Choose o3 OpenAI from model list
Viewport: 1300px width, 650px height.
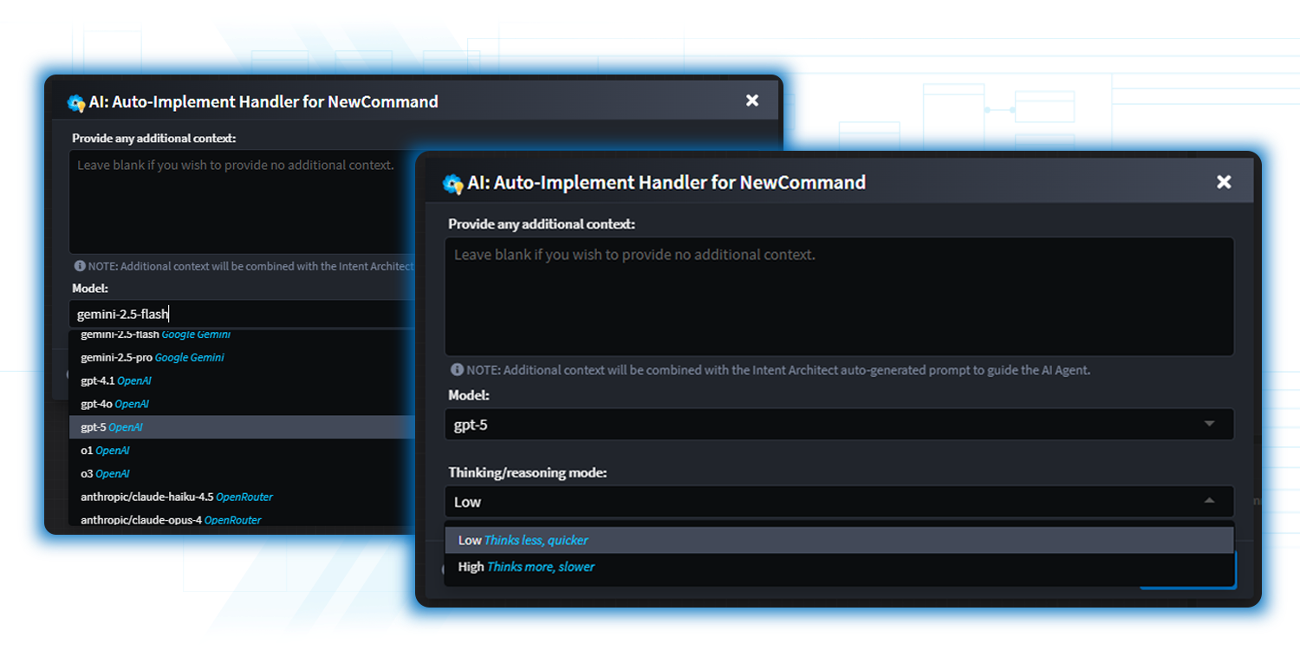[242, 474]
